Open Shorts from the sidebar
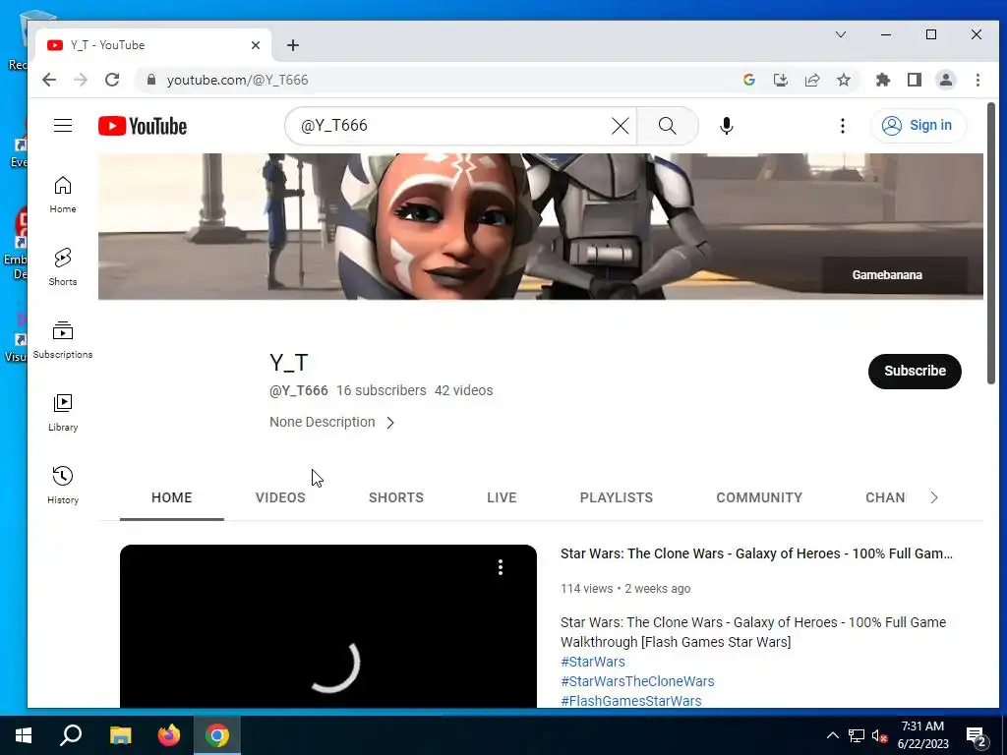 [63, 267]
